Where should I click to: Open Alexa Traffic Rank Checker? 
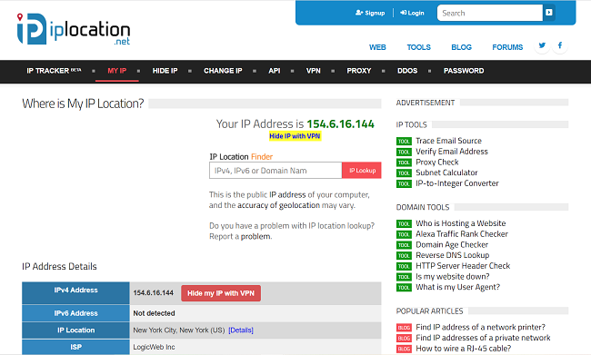[x=462, y=233]
